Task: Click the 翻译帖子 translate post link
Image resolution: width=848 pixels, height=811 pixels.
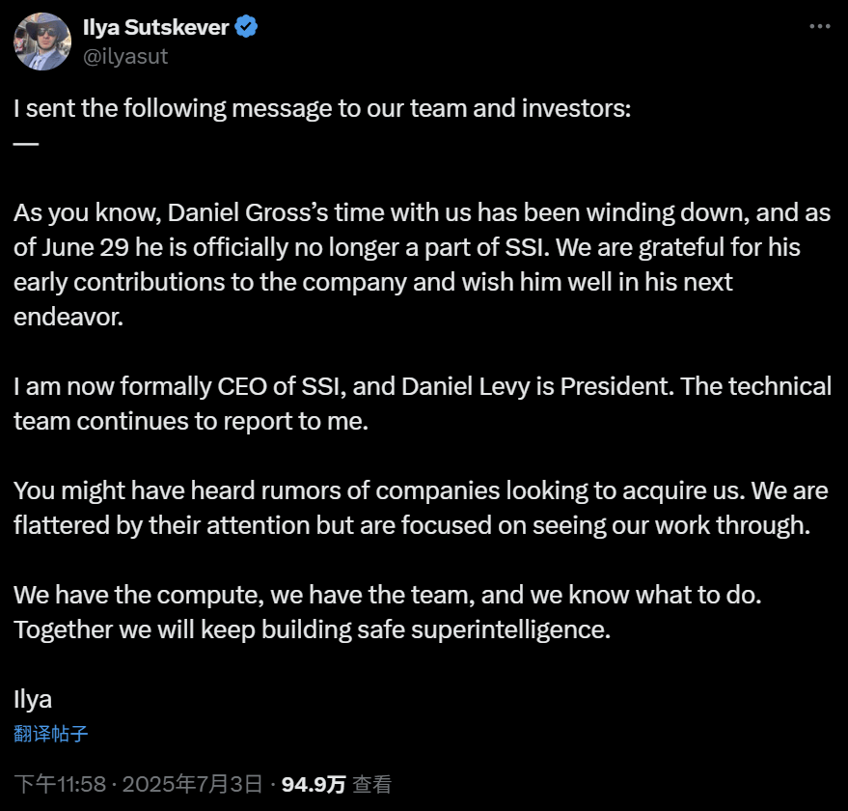Action: pos(50,733)
